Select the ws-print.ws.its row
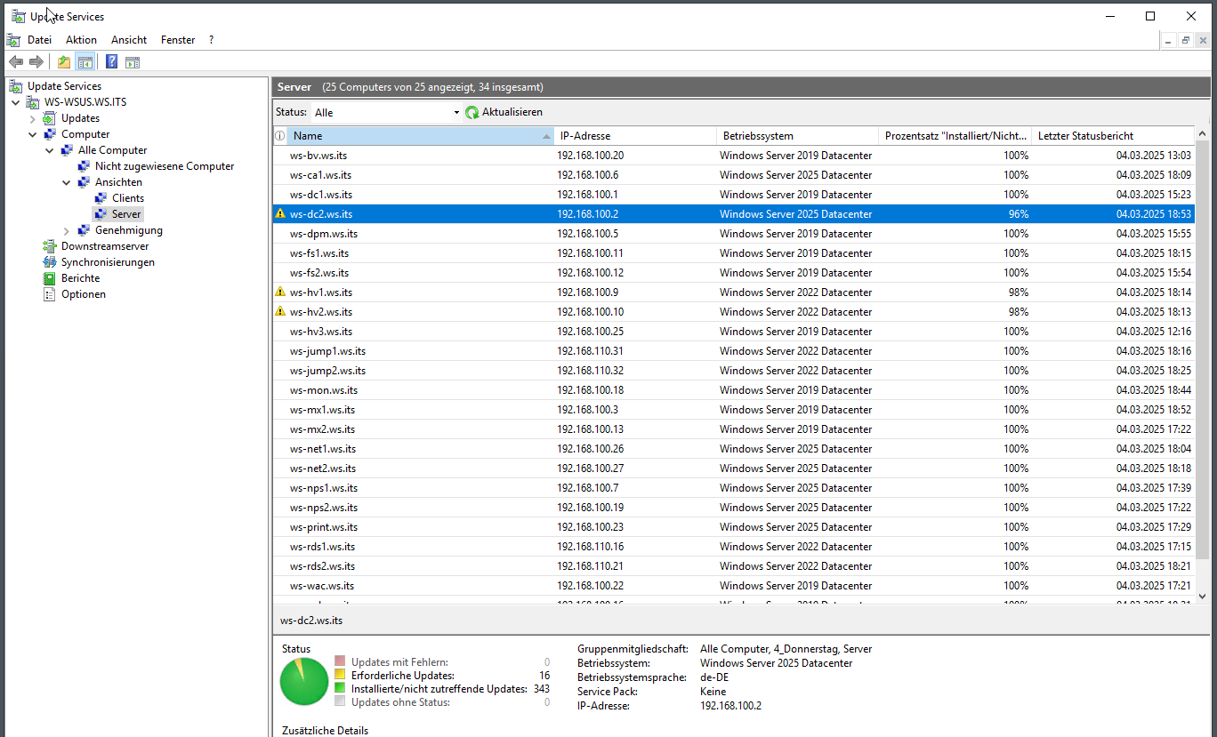The width and height of the screenshot is (1217, 737). [x=734, y=527]
